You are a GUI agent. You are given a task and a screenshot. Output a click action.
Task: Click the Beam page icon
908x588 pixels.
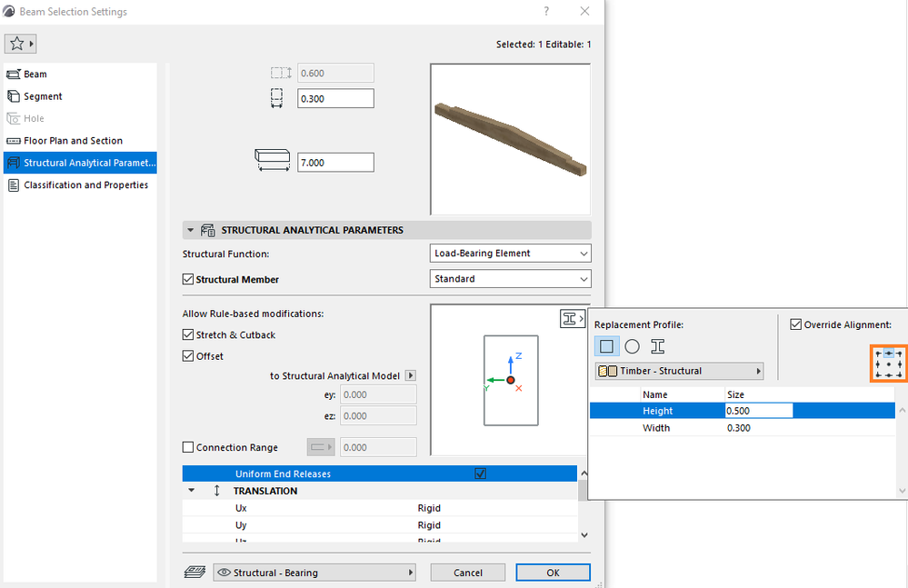pos(14,75)
